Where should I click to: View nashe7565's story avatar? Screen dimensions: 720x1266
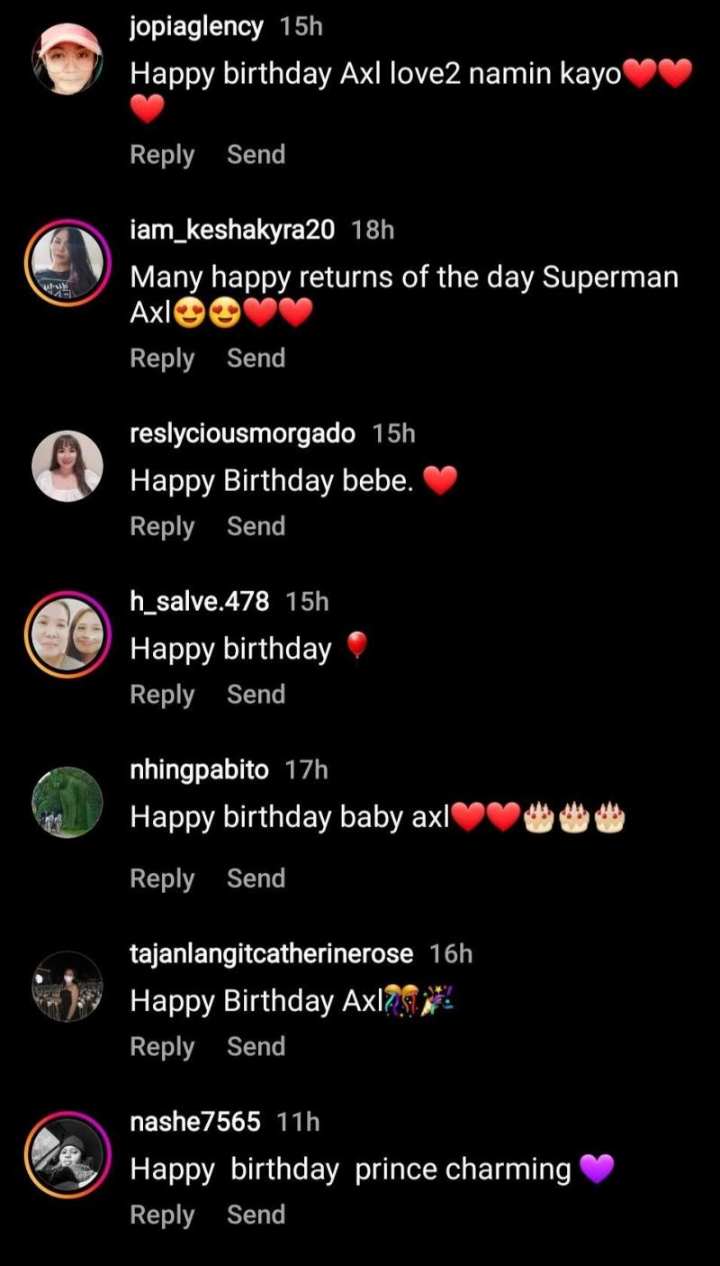pyautogui.click(x=67, y=1154)
